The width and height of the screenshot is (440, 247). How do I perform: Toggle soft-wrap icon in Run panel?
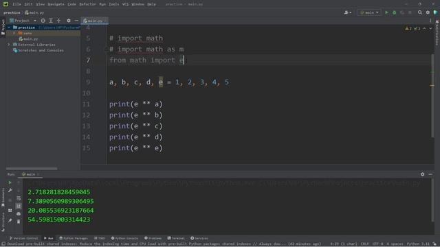[19, 198]
